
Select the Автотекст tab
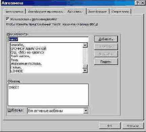[75, 11]
